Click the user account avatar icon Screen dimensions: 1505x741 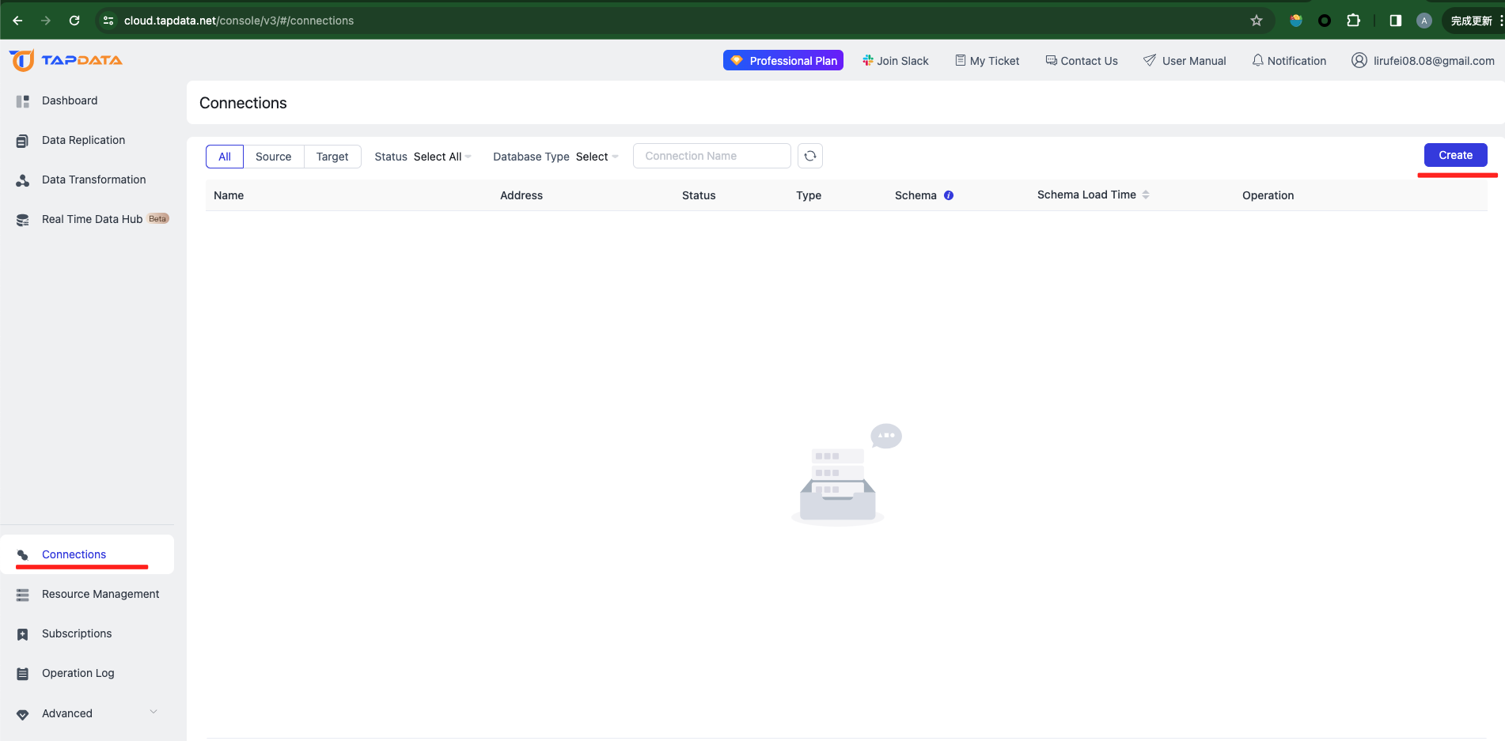(x=1359, y=60)
